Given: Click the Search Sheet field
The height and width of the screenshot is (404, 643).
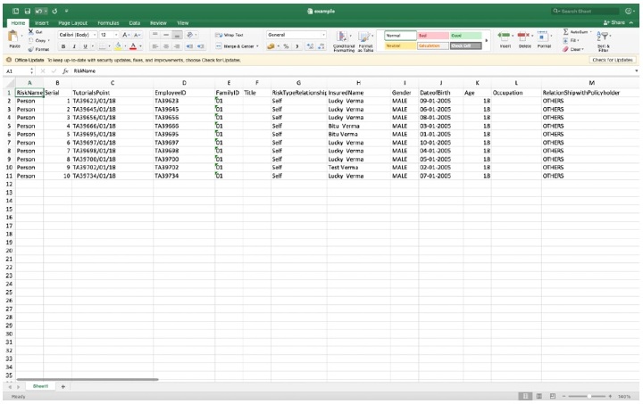Looking at the screenshot, I should pos(586,11).
